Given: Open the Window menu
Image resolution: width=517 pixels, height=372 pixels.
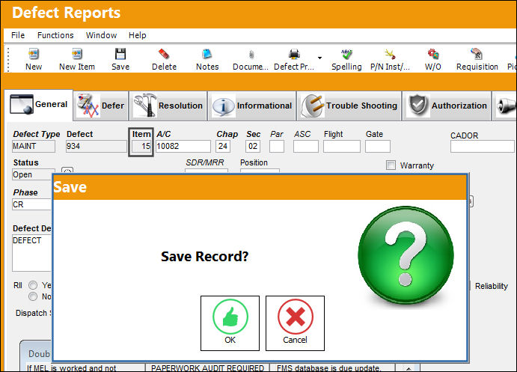Looking at the screenshot, I should point(101,35).
